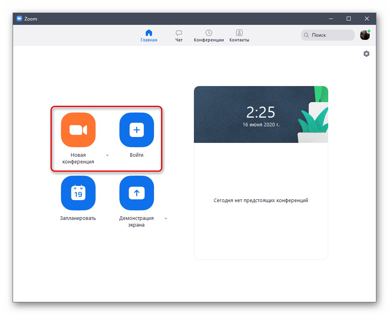Open the Запланировать calendar icon
Screen dimensions: 389x315
pyautogui.click(x=78, y=193)
